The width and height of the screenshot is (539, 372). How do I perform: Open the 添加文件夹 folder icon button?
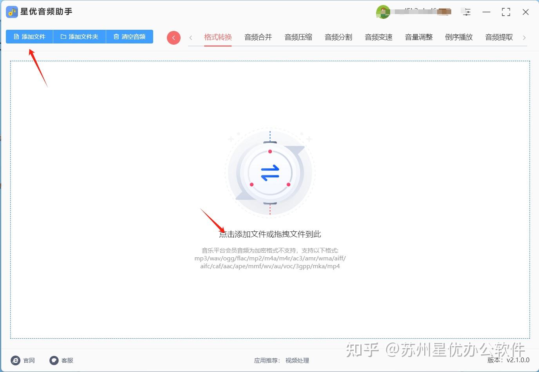point(63,36)
